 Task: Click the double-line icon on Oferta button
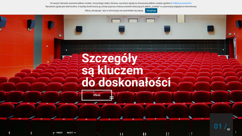pos(112,98)
